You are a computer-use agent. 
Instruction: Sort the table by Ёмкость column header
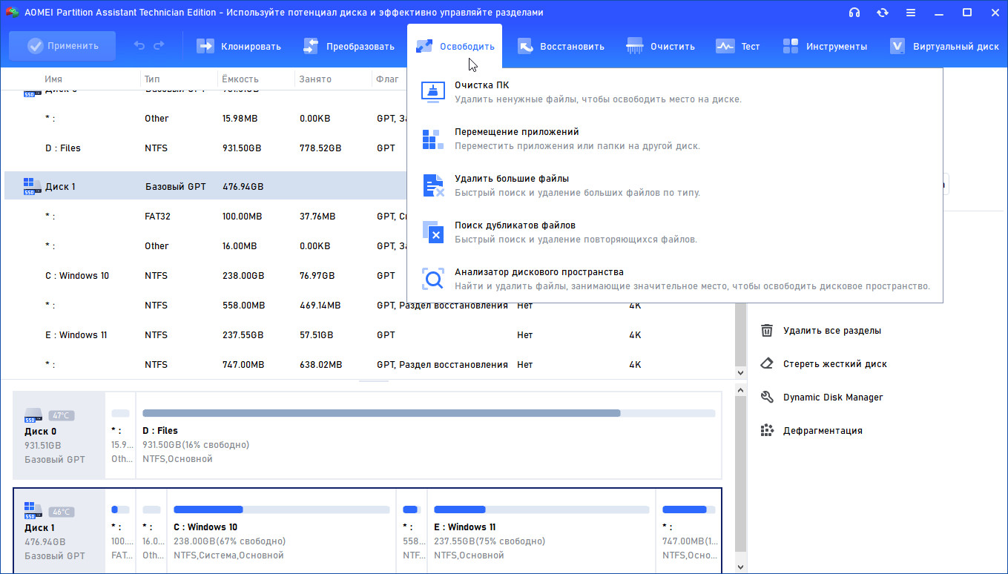click(x=240, y=79)
